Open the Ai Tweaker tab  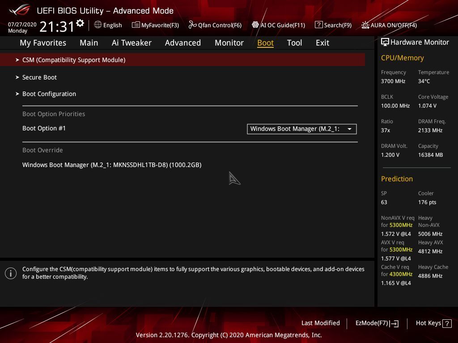(x=131, y=43)
